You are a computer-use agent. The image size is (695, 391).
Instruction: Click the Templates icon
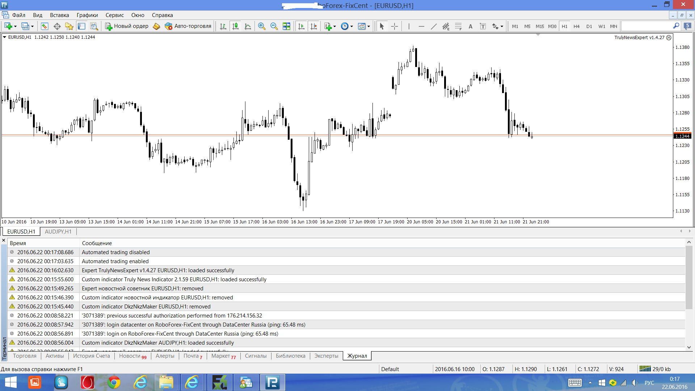point(362,26)
